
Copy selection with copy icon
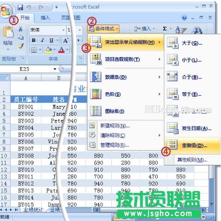point(20,37)
